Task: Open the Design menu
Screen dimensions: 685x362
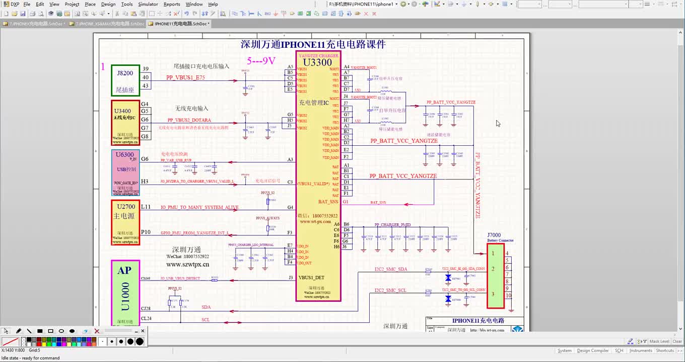Action: (x=108, y=4)
